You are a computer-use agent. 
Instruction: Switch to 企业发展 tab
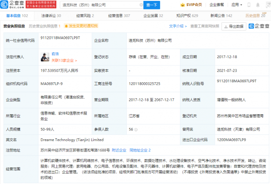point(153,16)
